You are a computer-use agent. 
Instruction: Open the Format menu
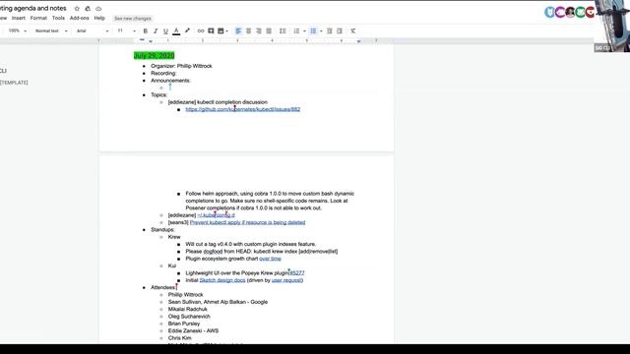click(x=38, y=18)
